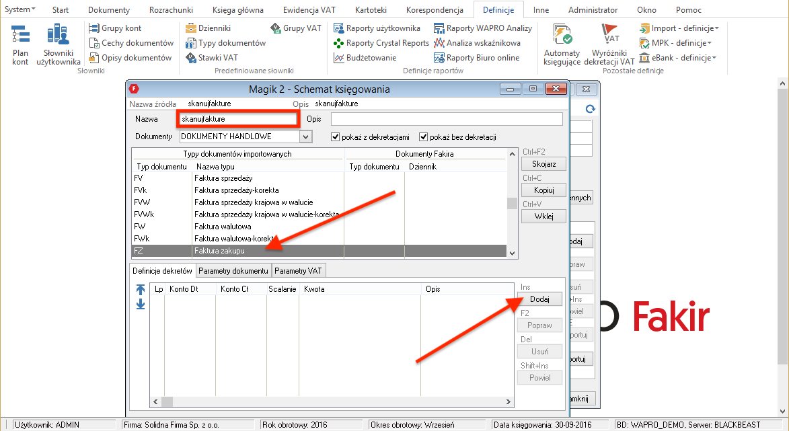Open Automaty księgujące
The height and width of the screenshot is (431, 789).
pos(562,44)
